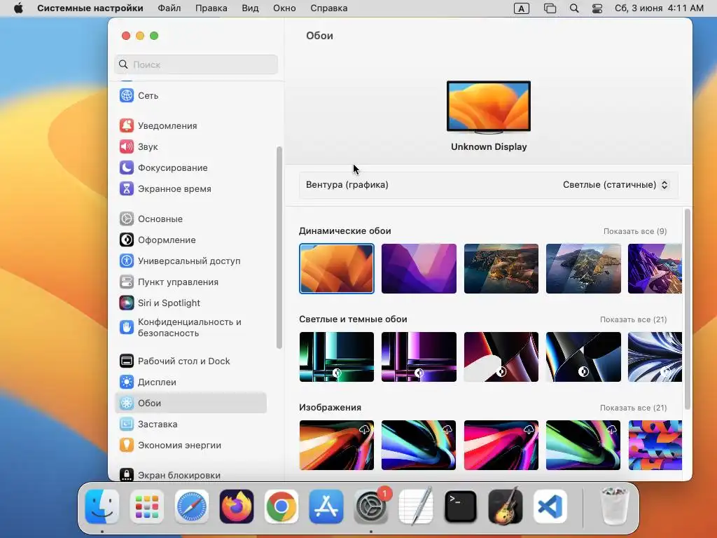
Task: Open Firefox in the Dock
Action: [237, 506]
